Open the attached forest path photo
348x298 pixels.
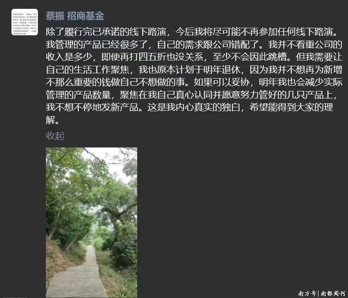(91, 223)
